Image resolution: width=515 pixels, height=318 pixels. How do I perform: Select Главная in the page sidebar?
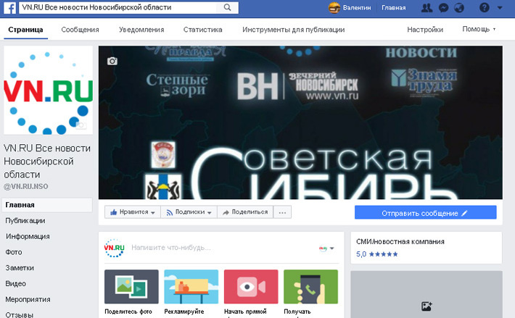pyautogui.click(x=47, y=205)
